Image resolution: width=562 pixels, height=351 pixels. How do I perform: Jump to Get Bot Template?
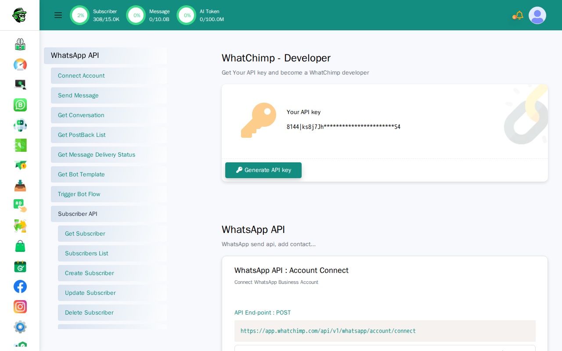(109, 175)
